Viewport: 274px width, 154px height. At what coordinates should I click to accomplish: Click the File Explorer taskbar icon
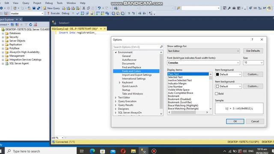coord(133,151)
